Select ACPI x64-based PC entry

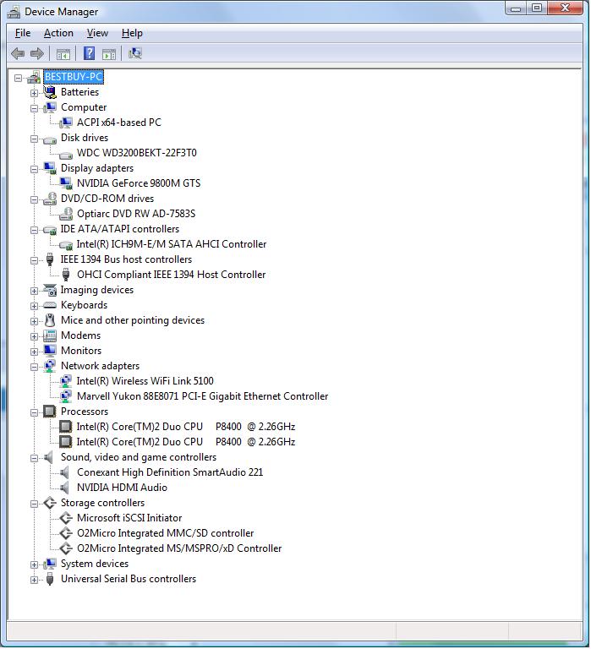(x=119, y=123)
